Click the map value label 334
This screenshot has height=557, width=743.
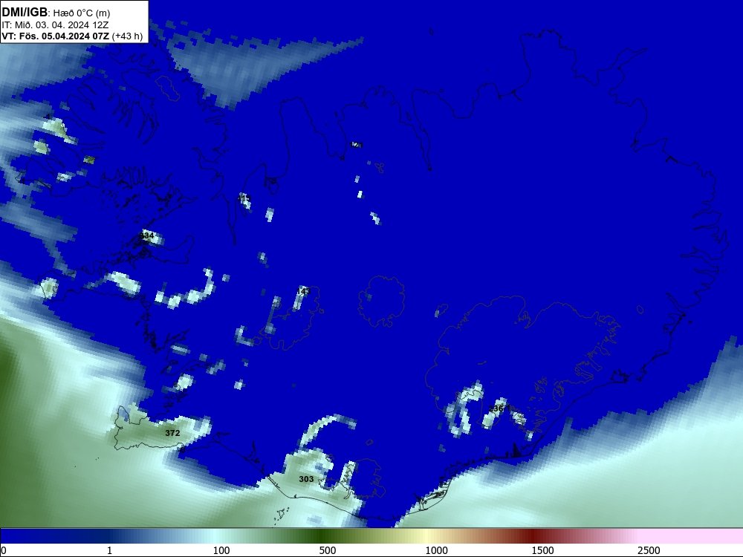click(147, 235)
